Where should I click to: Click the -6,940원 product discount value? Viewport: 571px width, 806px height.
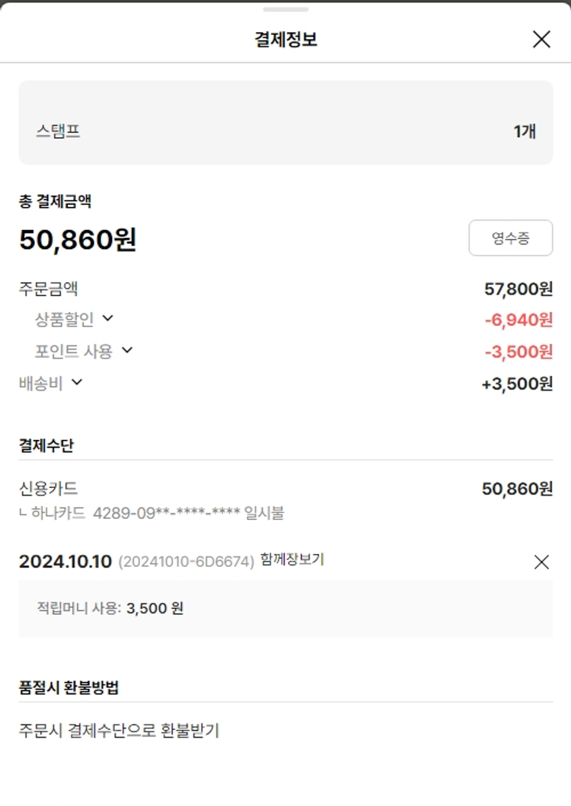tap(518, 320)
